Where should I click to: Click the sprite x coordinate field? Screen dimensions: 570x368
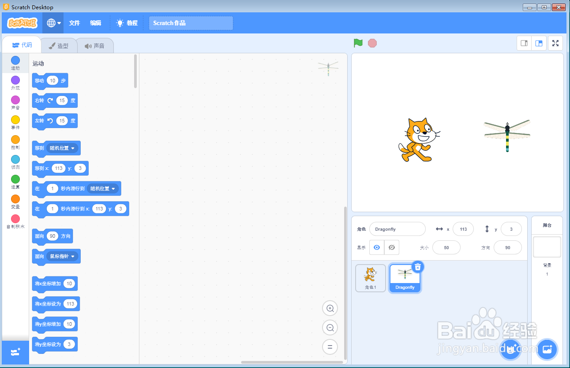pos(463,229)
